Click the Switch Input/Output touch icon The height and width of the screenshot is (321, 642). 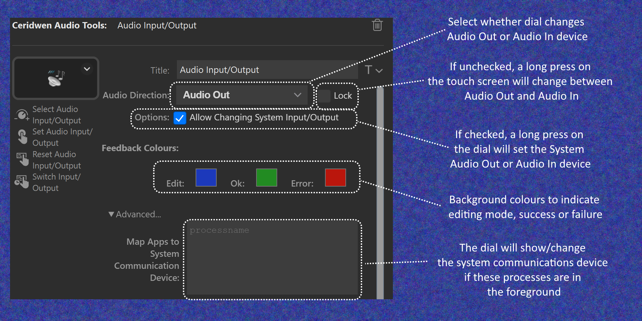(22, 182)
